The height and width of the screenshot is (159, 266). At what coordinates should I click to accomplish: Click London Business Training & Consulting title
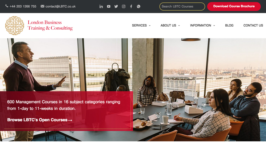point(50,25)
